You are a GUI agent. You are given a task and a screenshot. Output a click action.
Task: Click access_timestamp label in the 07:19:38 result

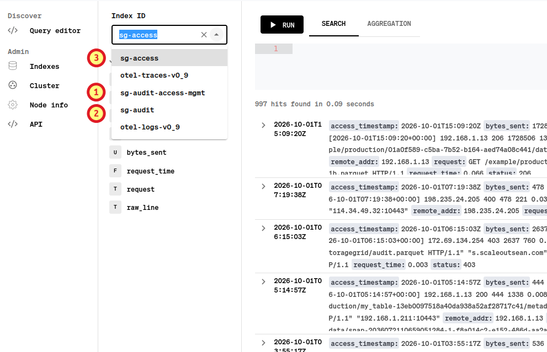pyautogui.click(x=364, y=187)
